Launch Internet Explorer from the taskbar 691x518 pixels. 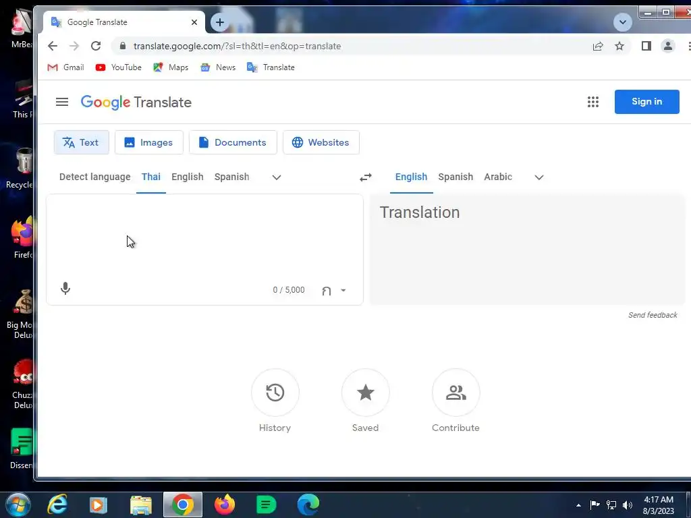57,505
